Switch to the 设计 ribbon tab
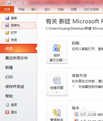 coord(47,10)
